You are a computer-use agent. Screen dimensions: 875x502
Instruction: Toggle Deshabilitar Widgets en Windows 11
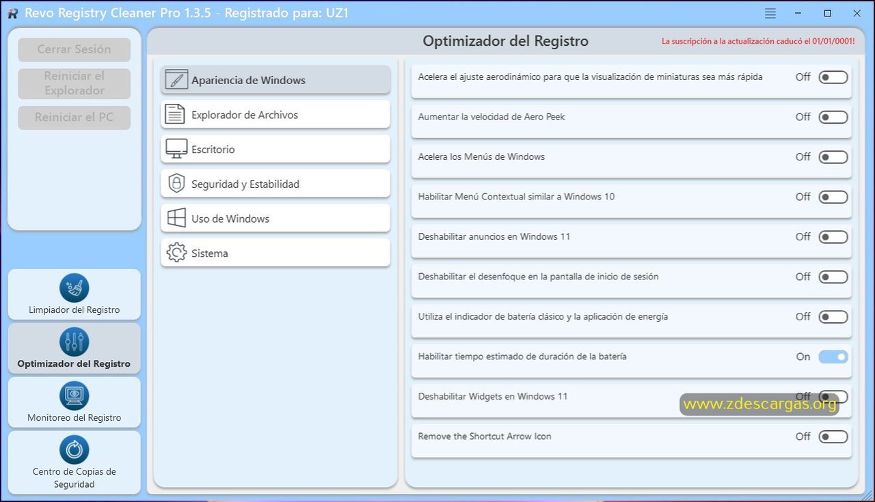click(833, 397)
